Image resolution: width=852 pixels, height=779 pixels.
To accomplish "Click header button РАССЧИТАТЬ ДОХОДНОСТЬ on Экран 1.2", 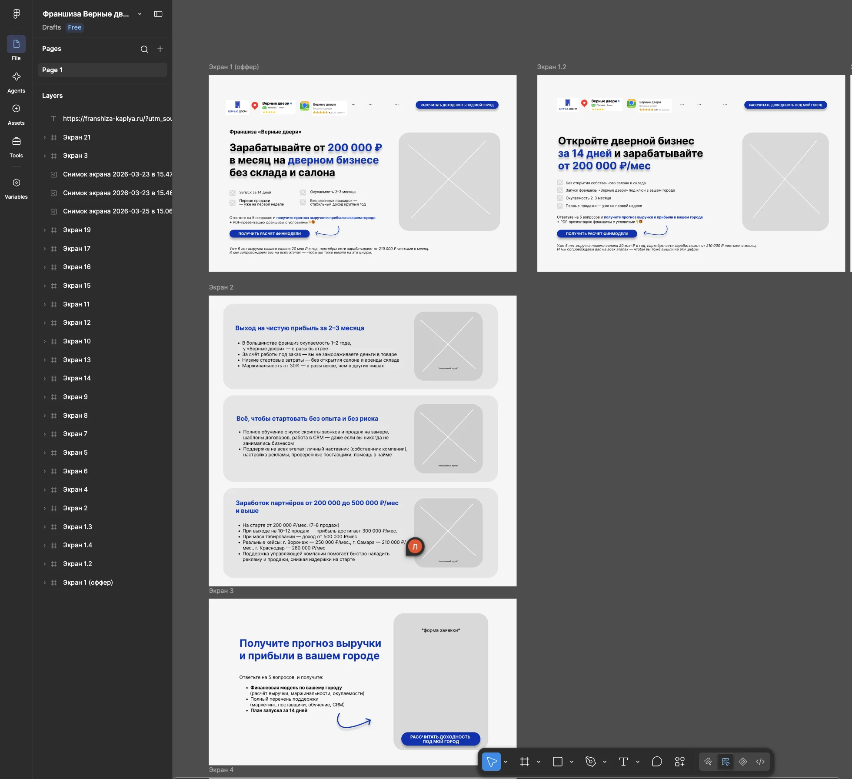I will 785,105.
